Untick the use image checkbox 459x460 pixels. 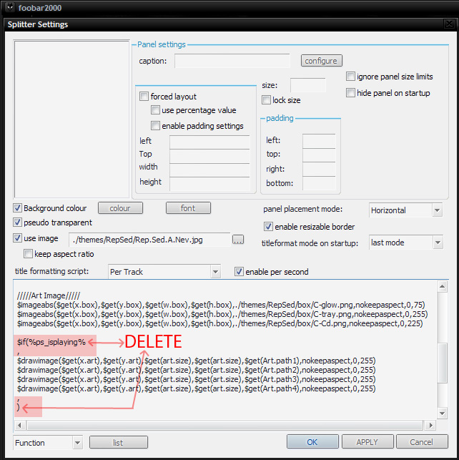point(18,238)
